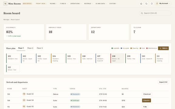Select room 110 Suite card
The image size is (175, 109).
(147, 58)
